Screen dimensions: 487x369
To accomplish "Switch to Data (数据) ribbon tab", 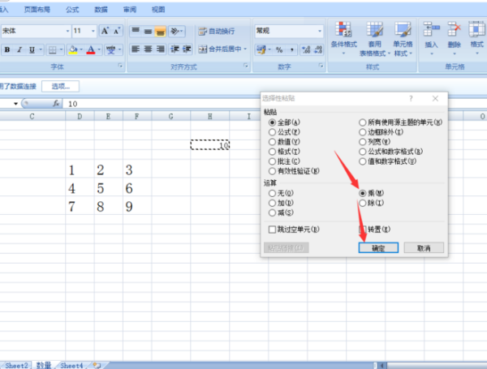I will click(x=101, y=10).
